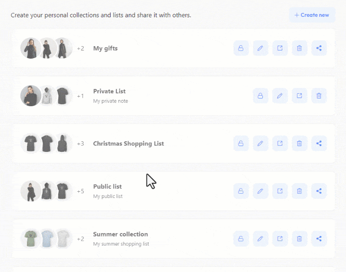This screenshot has width=346, height=272.
Task: Open the Christmas Shopping List title
Action: [128, 143]
